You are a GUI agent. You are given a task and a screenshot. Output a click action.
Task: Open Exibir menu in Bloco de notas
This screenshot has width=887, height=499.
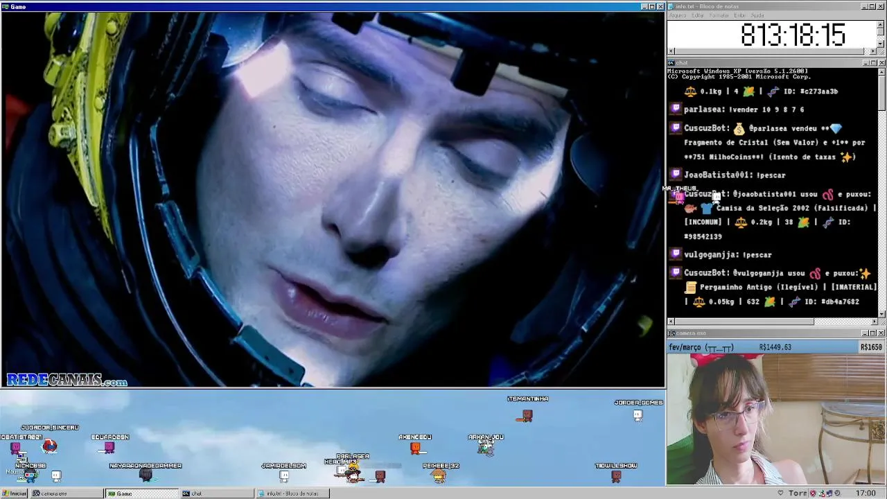(x=739, y=15)
